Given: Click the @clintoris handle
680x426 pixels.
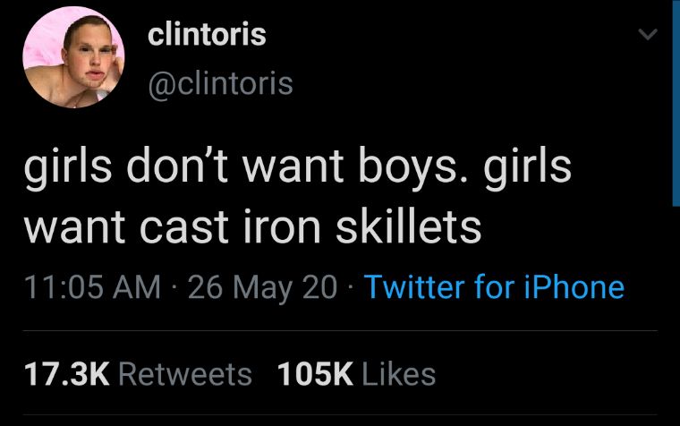Looking at the screenshot, I should (219, 82).
